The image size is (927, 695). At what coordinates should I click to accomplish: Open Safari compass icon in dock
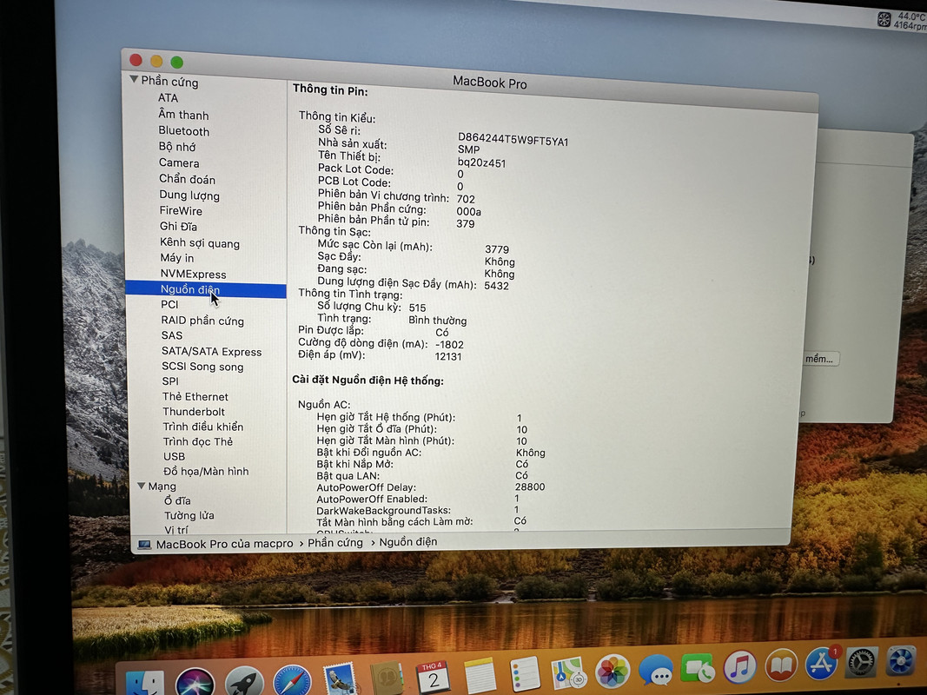pos(292,680)
